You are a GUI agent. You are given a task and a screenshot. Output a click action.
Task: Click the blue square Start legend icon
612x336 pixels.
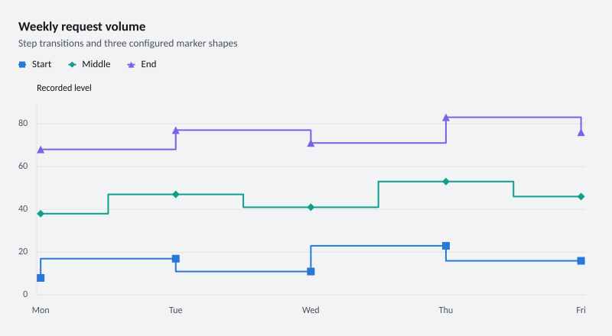(x=22, y=65)
